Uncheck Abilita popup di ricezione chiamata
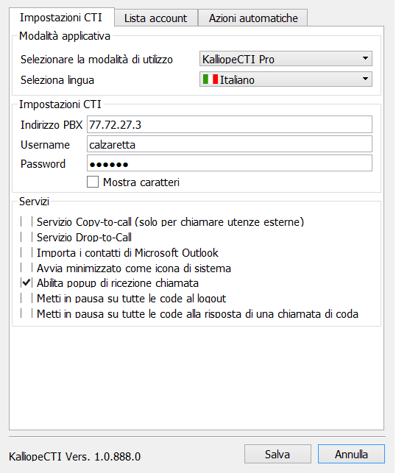This screenshot has height=473, width=396. pyautogui.click(x=26, y=283)
